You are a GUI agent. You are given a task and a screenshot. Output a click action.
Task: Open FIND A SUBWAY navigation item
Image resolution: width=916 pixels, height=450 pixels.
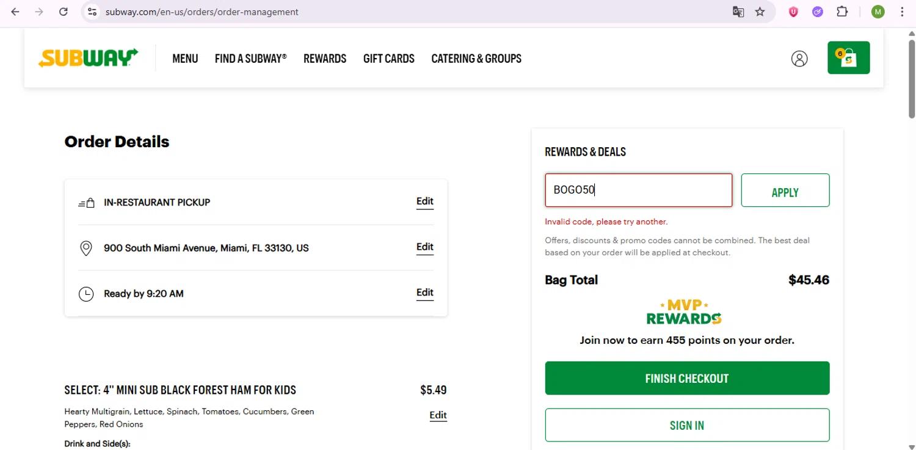click(x=250, y=59)
